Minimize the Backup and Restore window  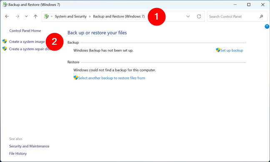coord(235,5)
